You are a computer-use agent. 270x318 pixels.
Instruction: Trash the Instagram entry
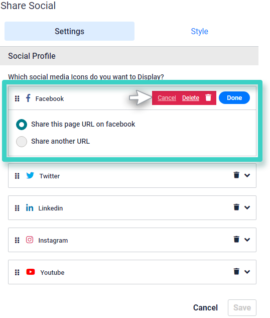pyautogui.click(x=236, y=239)
